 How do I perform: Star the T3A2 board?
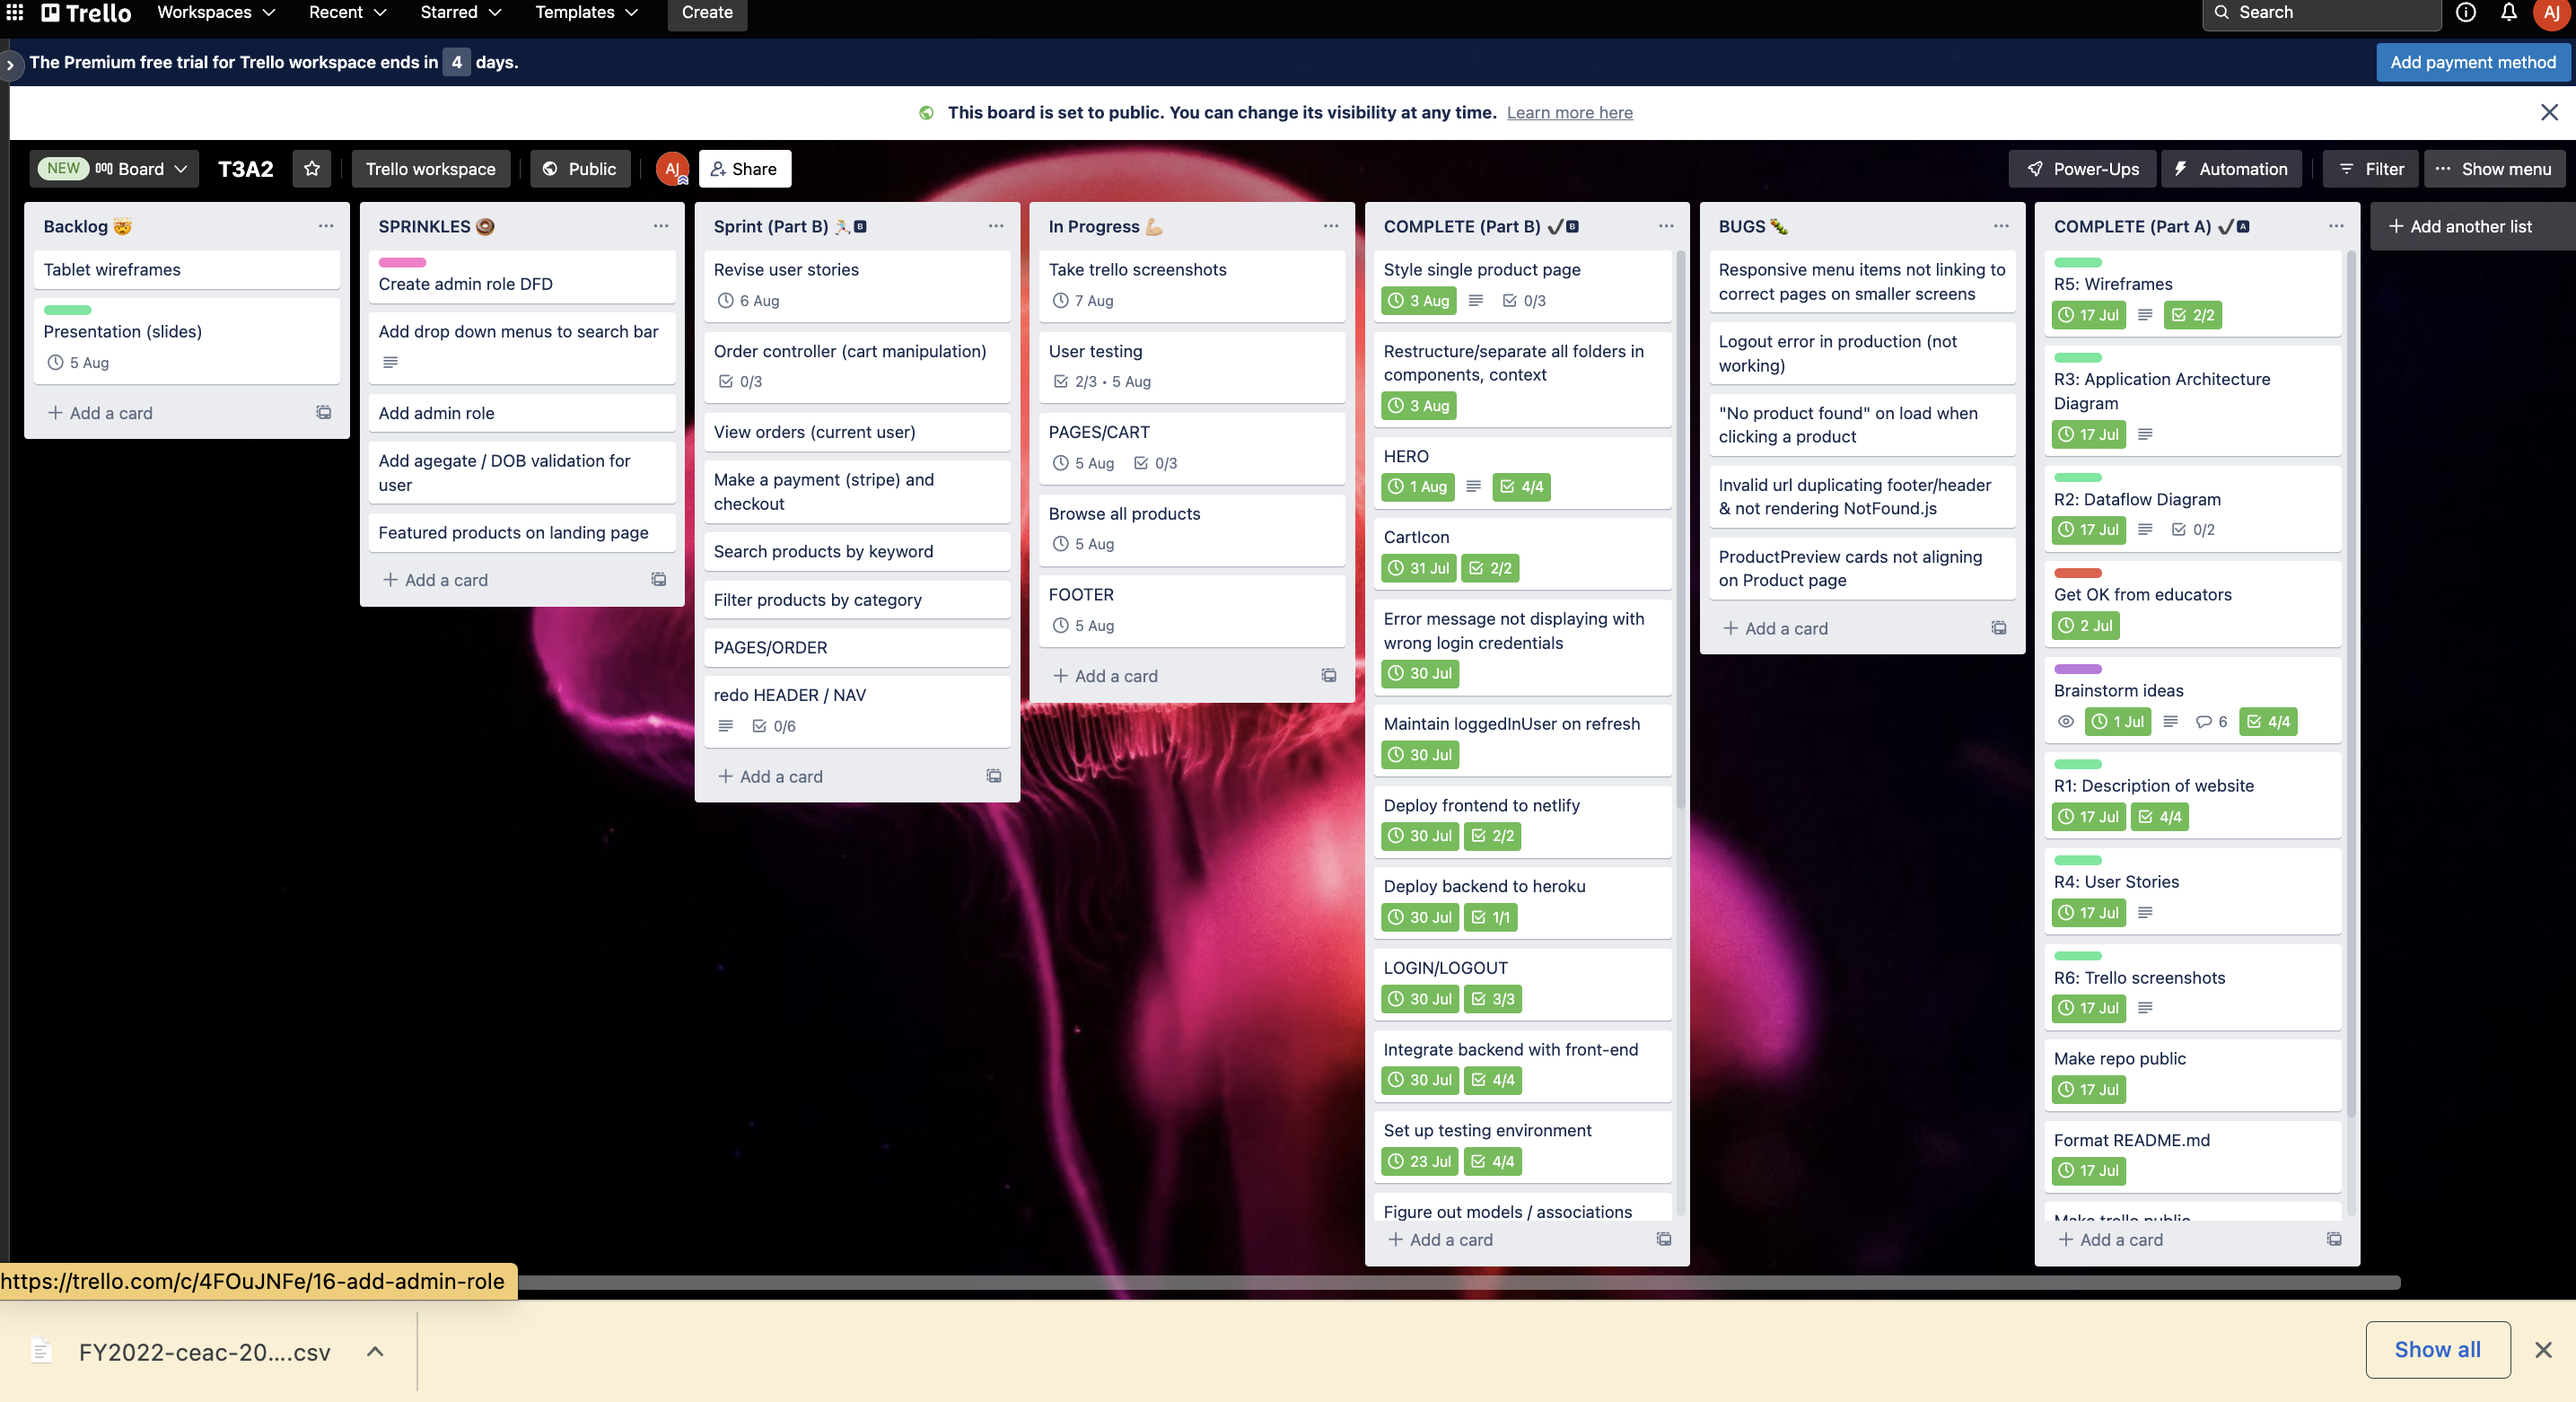[312, 169]
